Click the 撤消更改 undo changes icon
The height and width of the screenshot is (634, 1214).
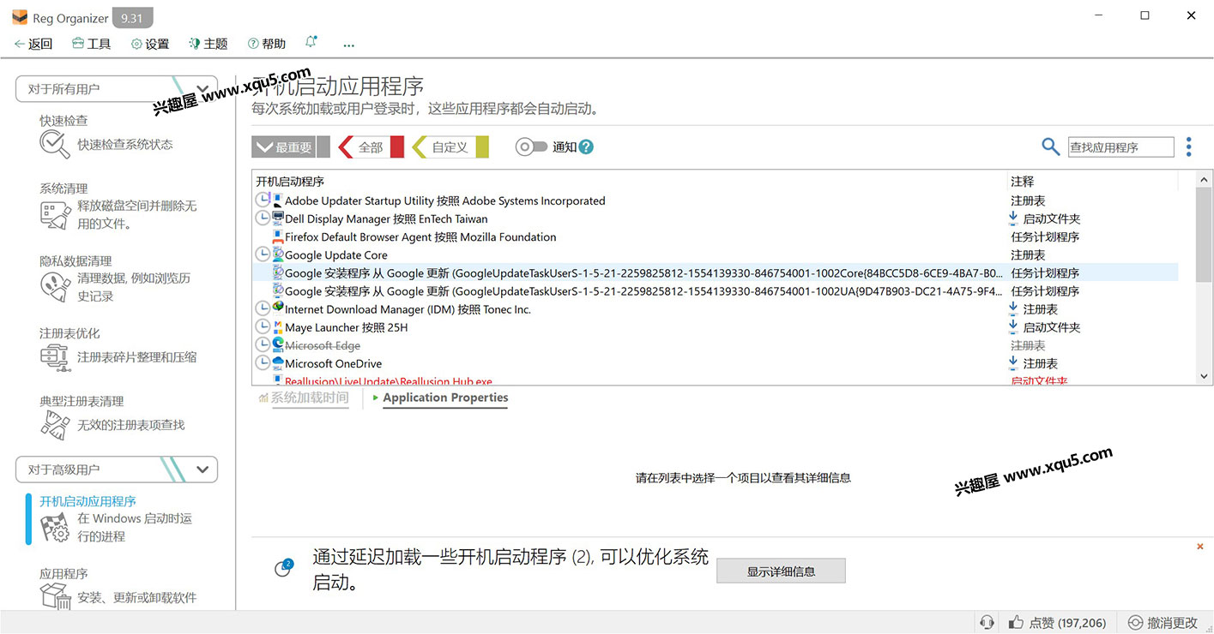[x=1135, y=622]
